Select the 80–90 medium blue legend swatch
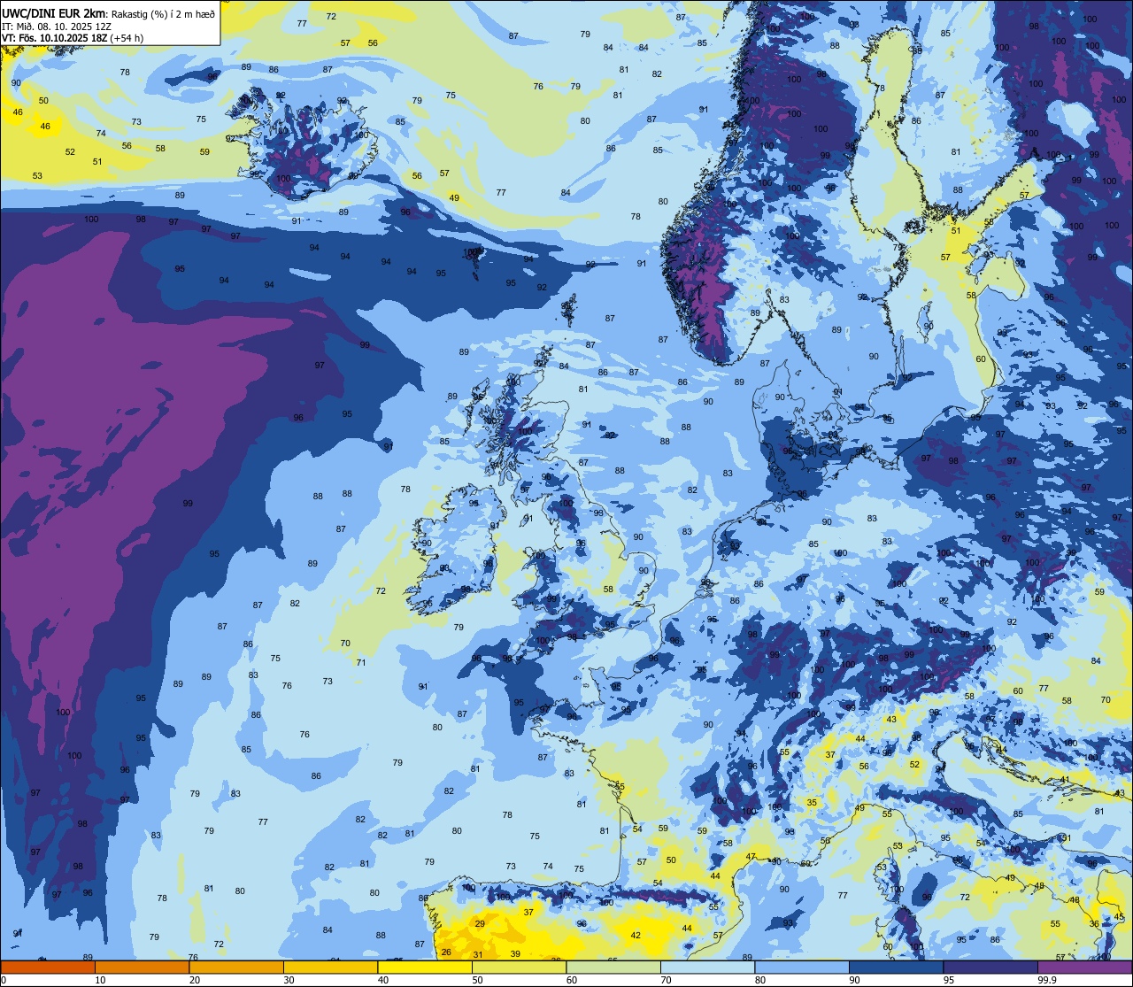Viewport: 1133px width, 987px height. (x=802, y=967)
